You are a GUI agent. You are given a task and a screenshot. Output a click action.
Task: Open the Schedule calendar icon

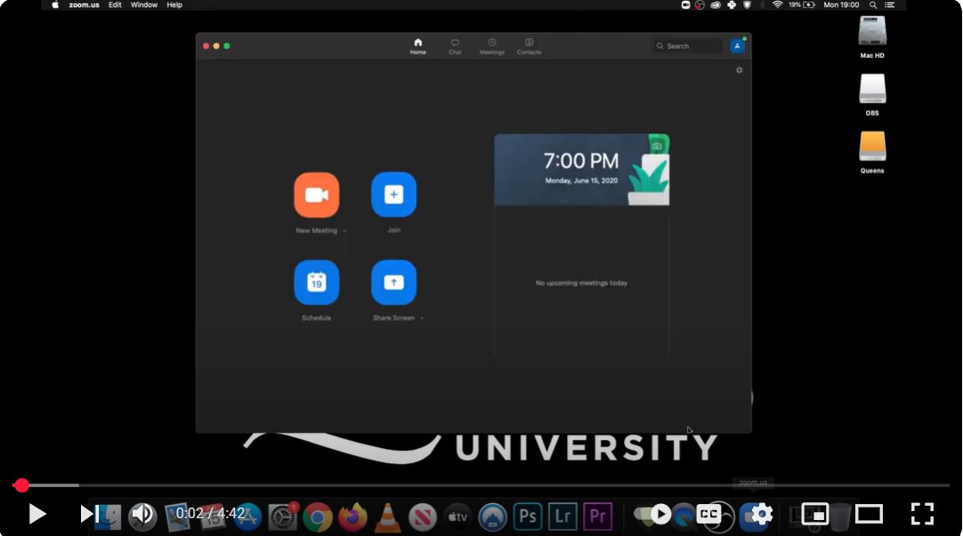(x=316, y=283)
